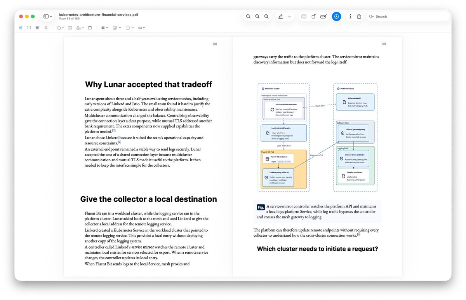This screenshot has height=300, width=466.
Task: Open the sidebar view menu chevron
Action: point(51,16)
